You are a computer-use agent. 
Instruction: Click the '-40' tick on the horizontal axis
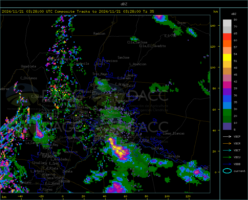tap(20, 196)
